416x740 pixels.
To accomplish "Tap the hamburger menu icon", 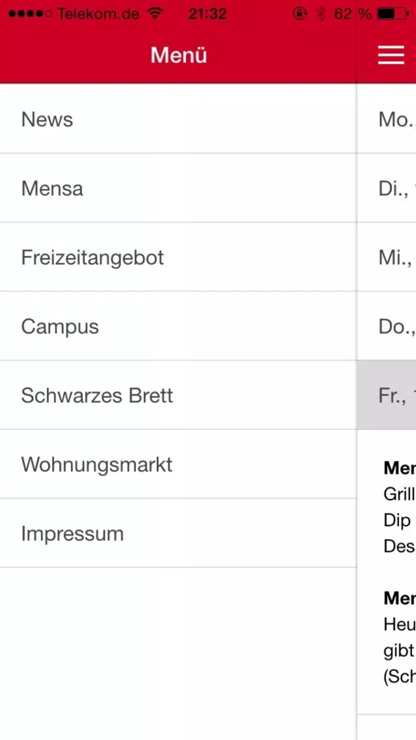I will tap(391, 55).
